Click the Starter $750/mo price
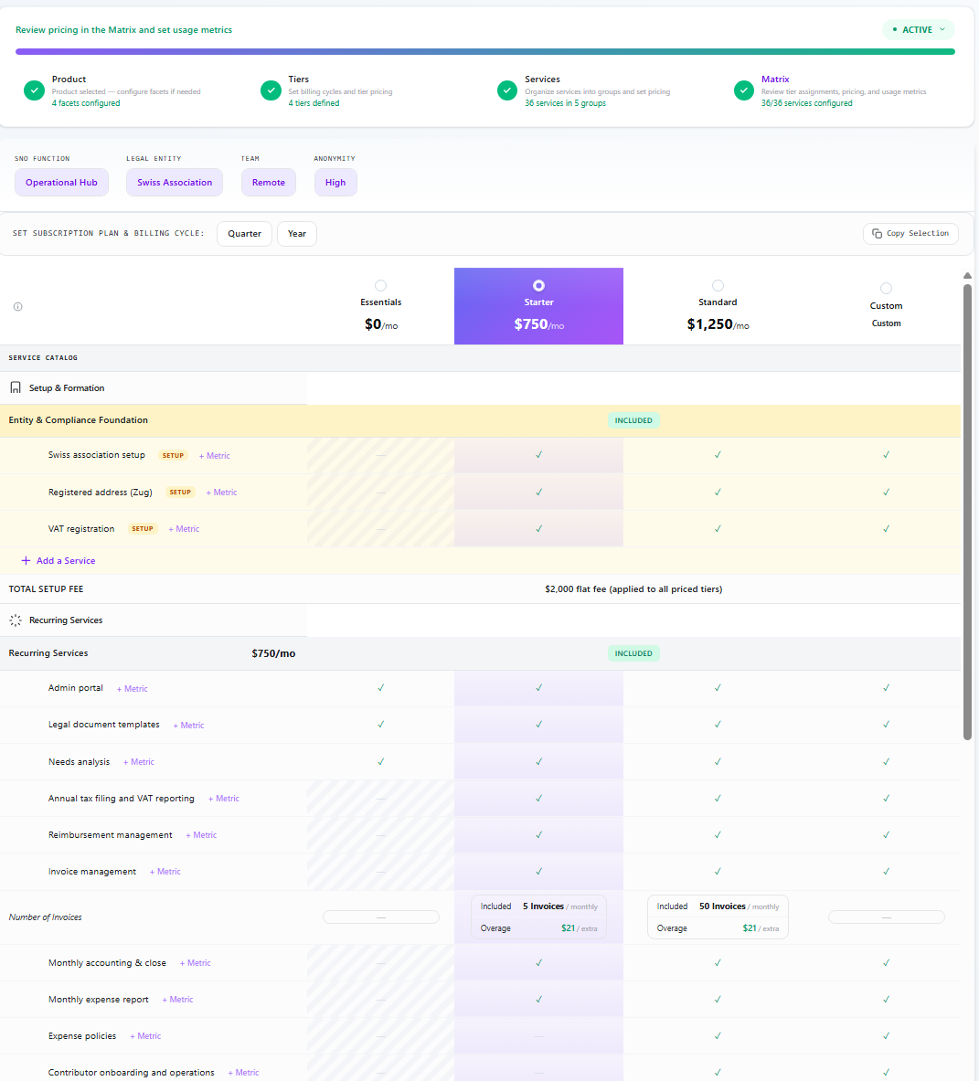The width and height of the screenshot is (979, 1081). [539, 324]
